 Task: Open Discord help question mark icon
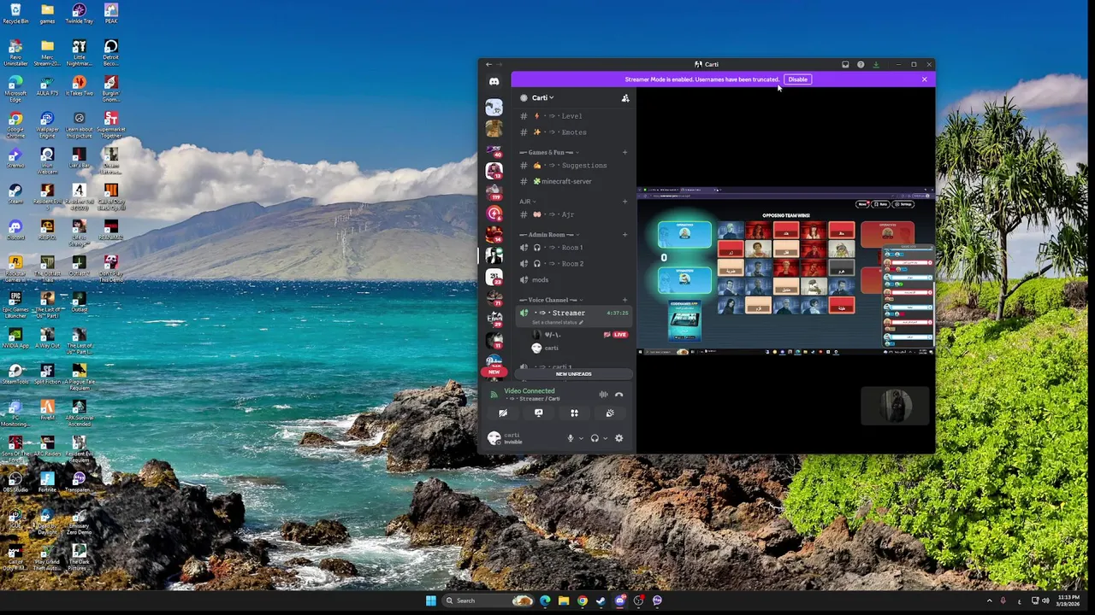861,64
